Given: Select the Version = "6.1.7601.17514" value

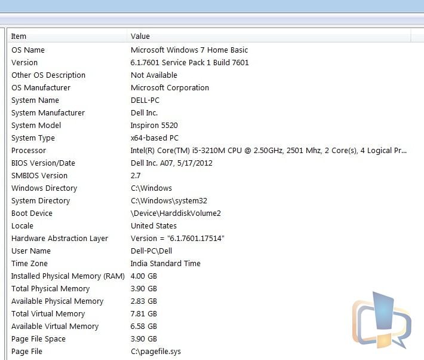Looking at the screenshot, I should click(177, 239).
